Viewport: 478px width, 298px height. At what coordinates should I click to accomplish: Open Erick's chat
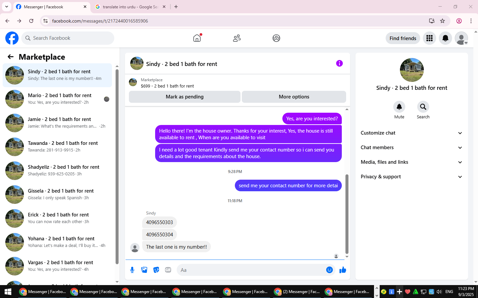[x=57, y=218]
